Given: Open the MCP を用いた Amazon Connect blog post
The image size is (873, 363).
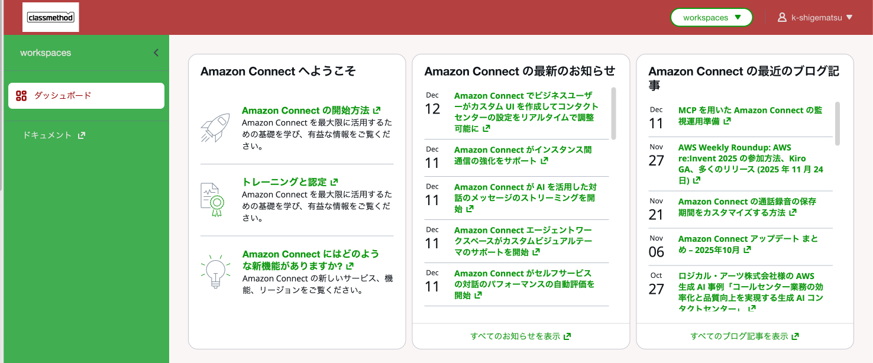Looking at the screenshot, I should pos(742,115).
